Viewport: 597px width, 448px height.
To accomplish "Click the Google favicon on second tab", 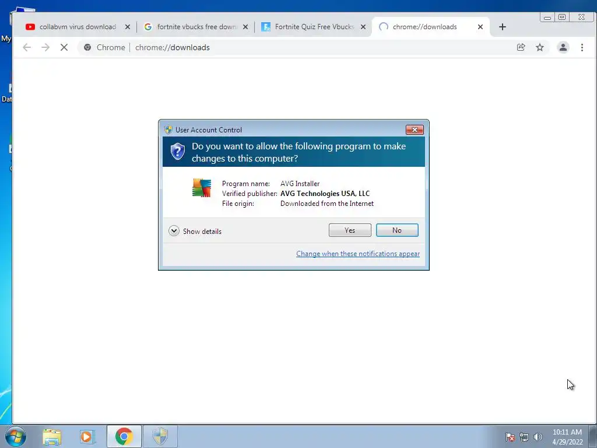I will click(x=148, y=27).
